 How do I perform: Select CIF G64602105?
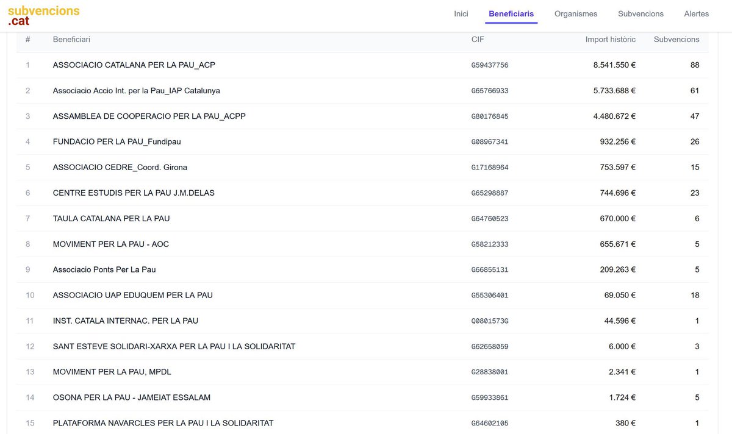coord(490,424)
